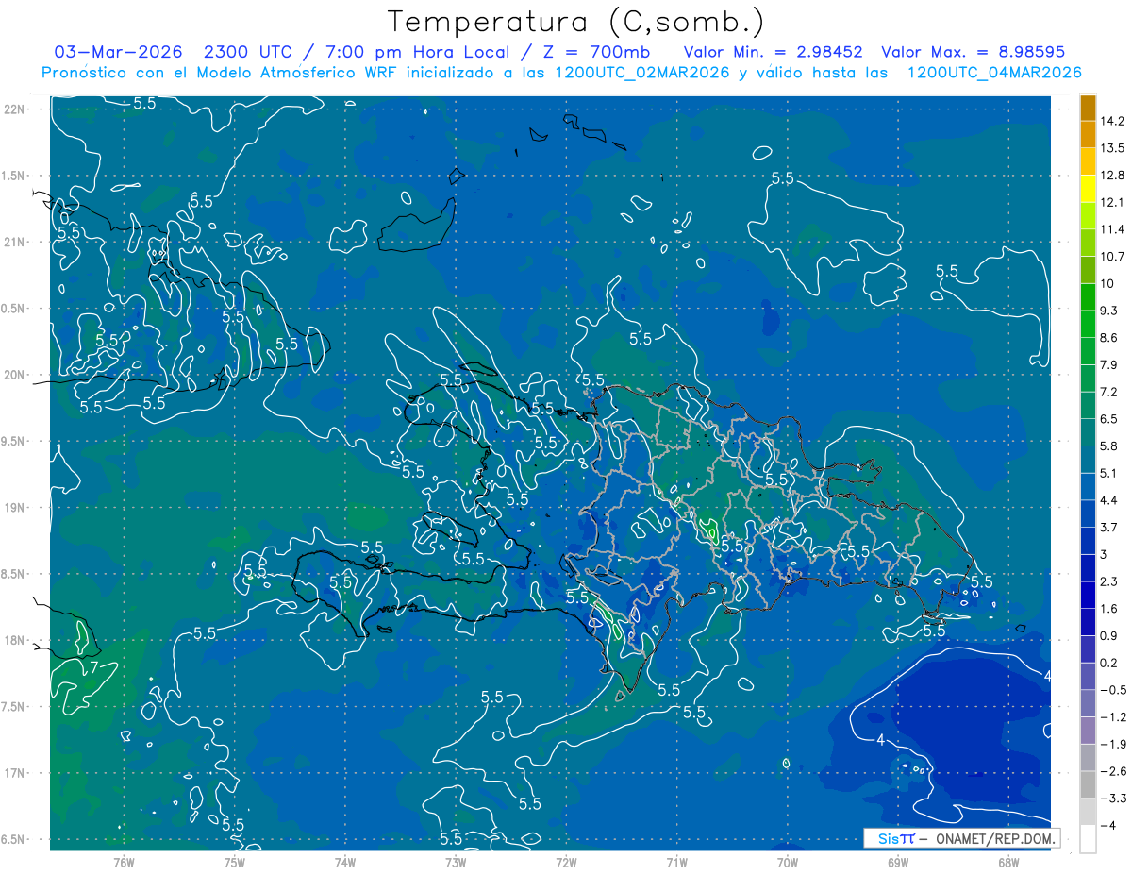
Task: Click longitude label "70W"
Action: pos(788,863)
